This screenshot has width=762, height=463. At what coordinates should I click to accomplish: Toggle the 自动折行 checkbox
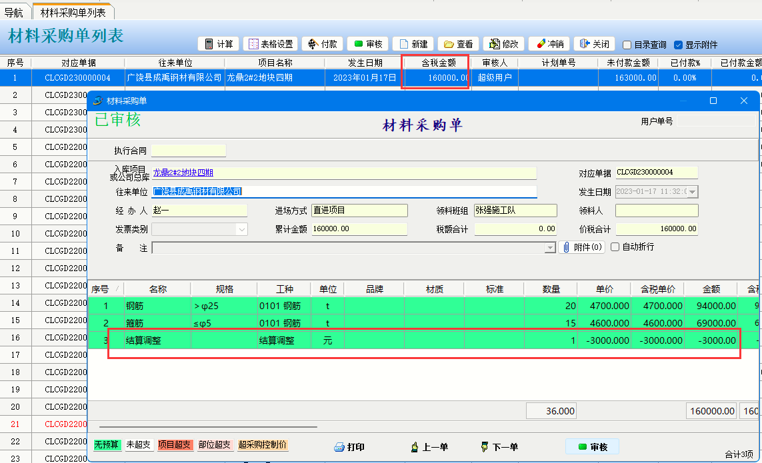point(615,247)
